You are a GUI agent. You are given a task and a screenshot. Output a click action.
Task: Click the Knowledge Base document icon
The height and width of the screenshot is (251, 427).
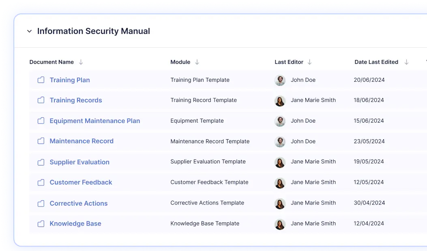point(41,224)
